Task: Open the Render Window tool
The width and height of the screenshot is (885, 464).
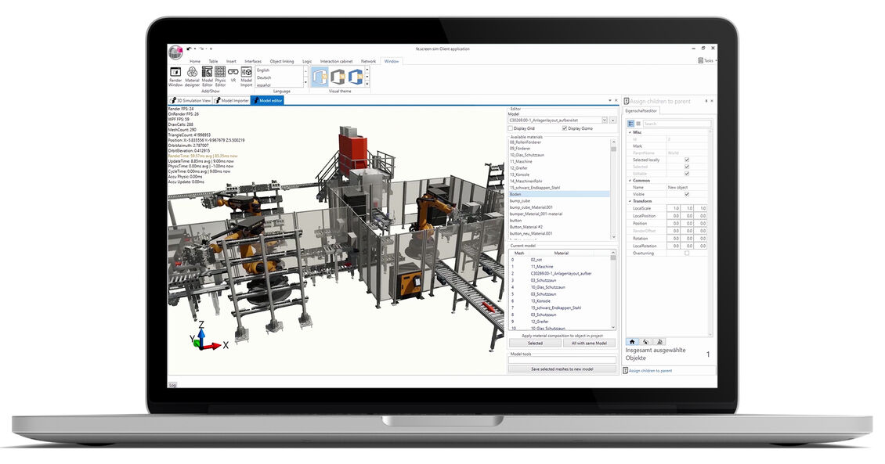Action: (x=175, y=77)
